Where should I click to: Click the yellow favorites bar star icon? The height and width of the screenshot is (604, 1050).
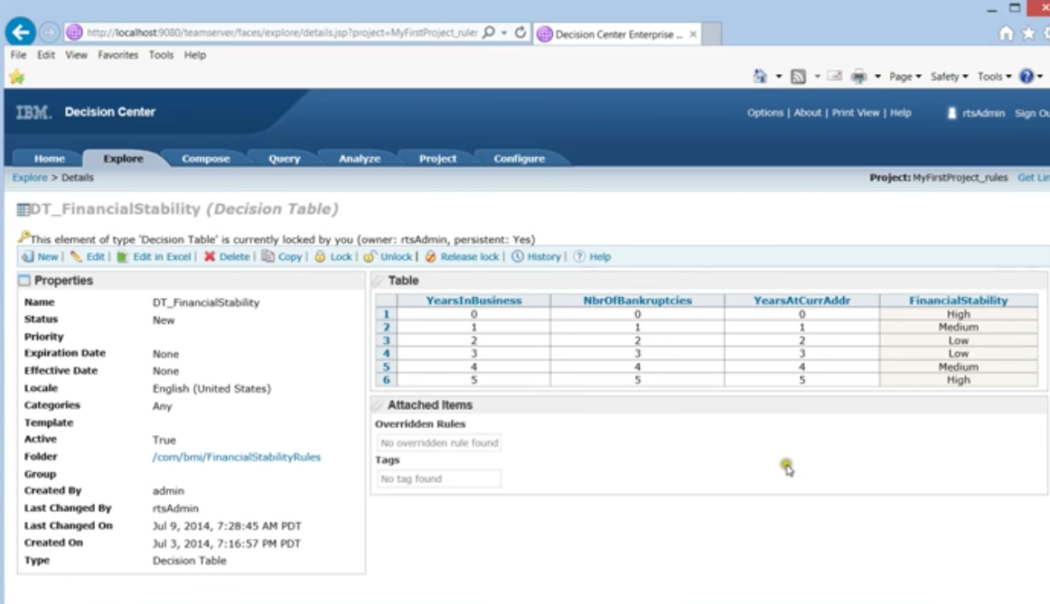(17, 78)
